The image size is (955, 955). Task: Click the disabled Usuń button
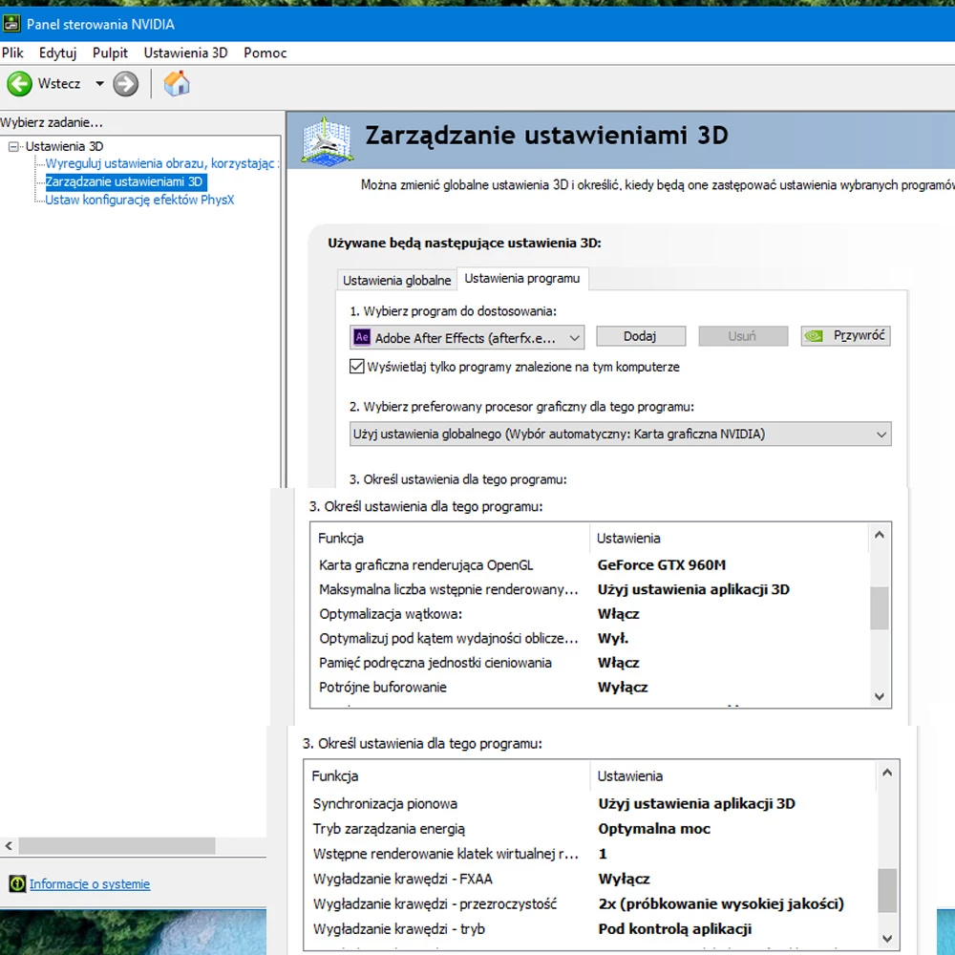click(742, 336)
